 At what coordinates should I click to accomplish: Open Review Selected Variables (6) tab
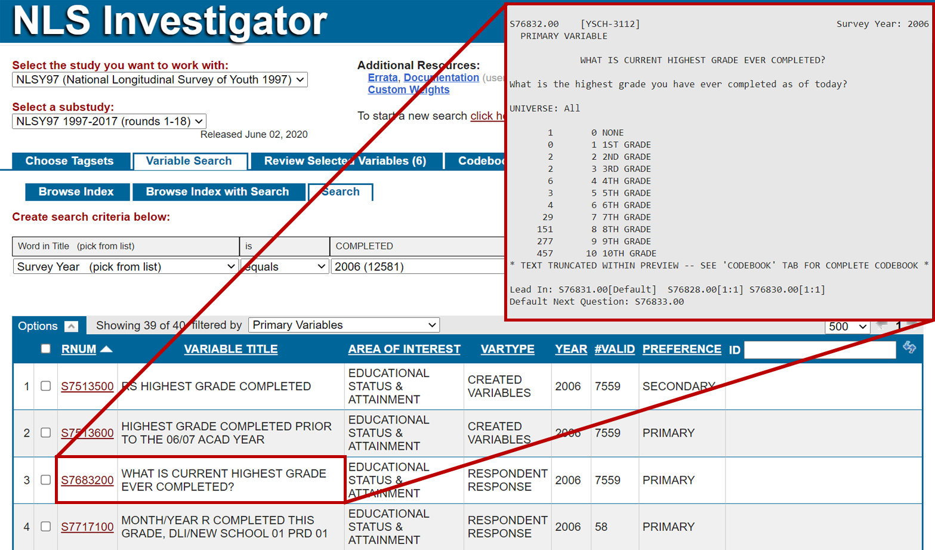[345, 161]
